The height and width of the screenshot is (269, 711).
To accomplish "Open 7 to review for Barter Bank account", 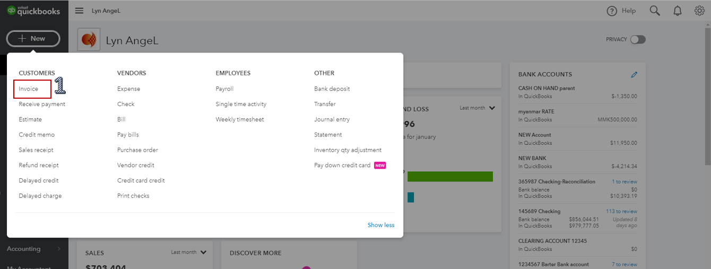I will point(625,264).
